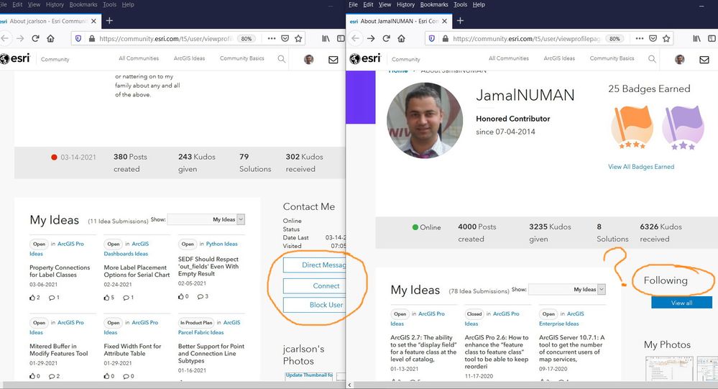
Task: Open Bookmarks menu in left window
Action: tap(83, 4)
